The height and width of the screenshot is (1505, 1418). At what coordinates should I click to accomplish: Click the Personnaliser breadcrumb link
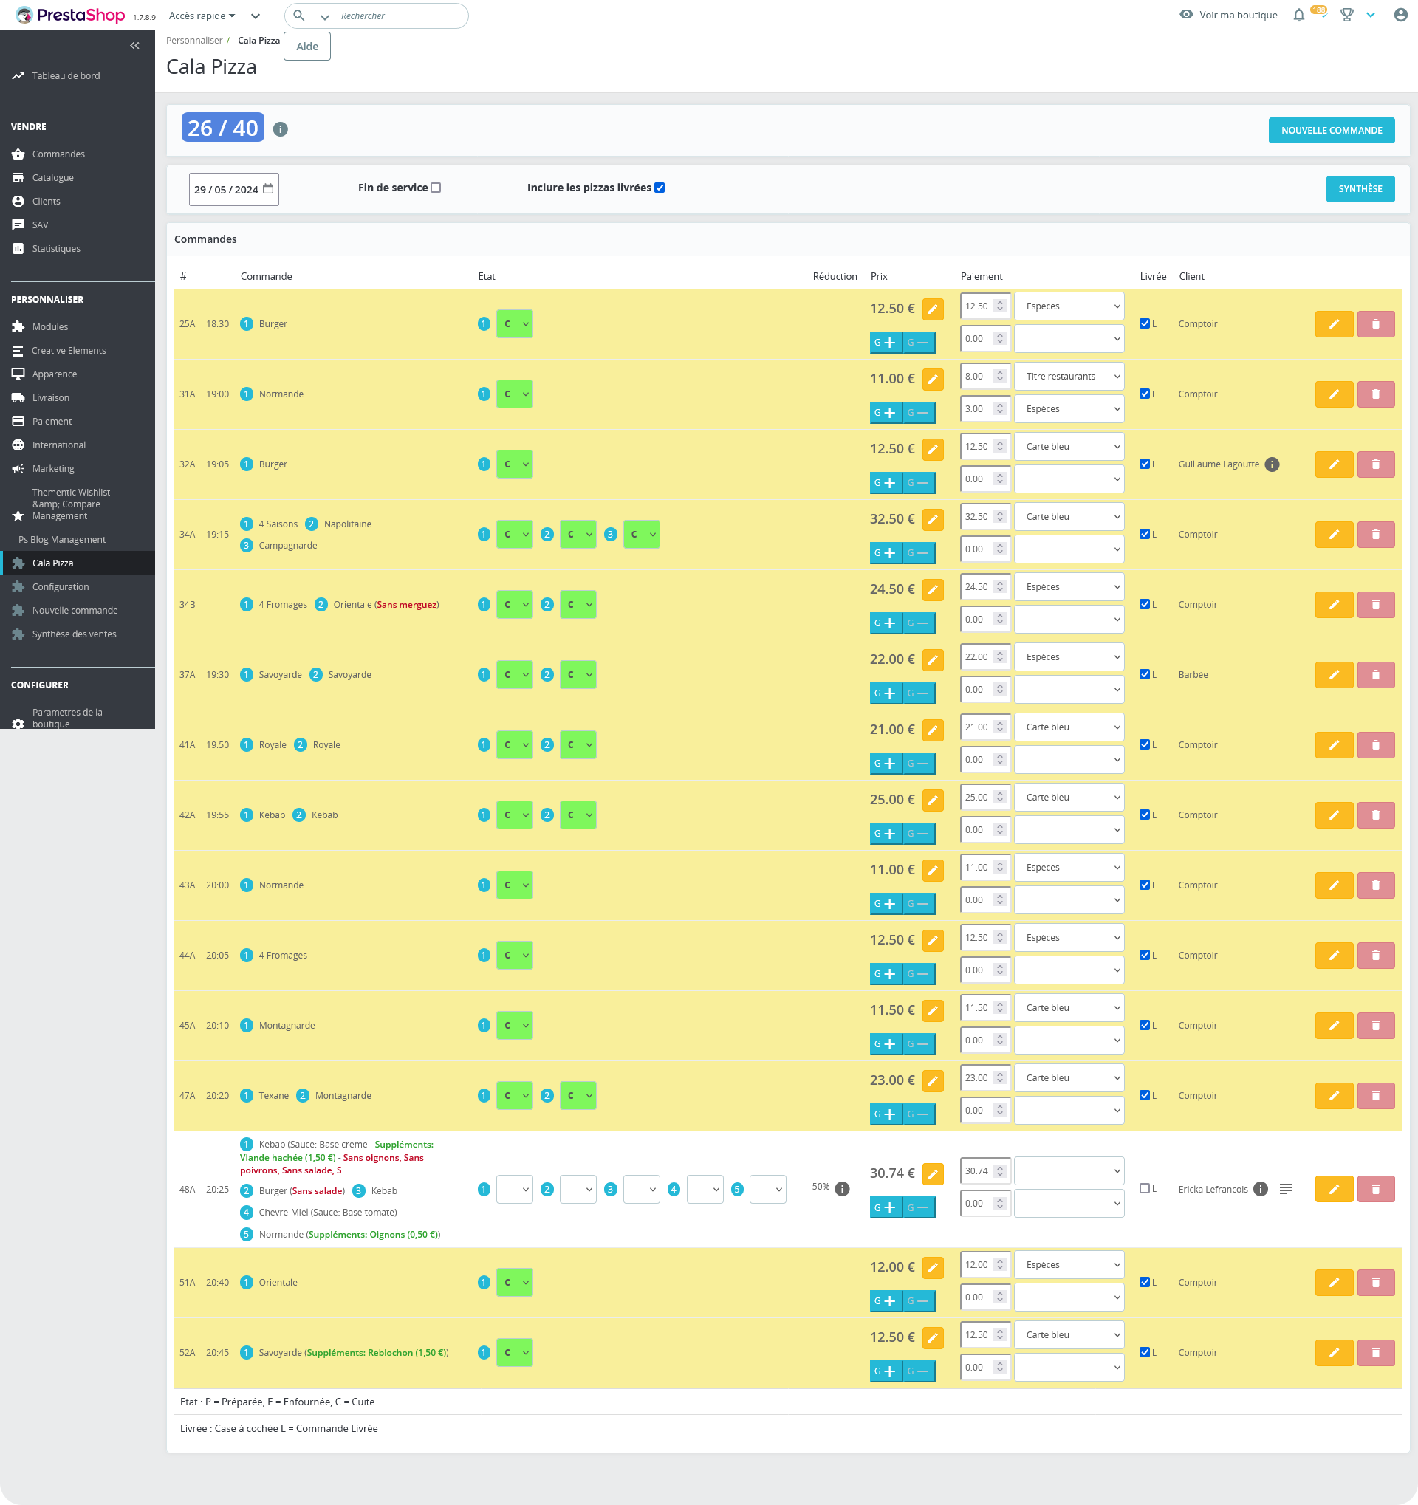194,41
